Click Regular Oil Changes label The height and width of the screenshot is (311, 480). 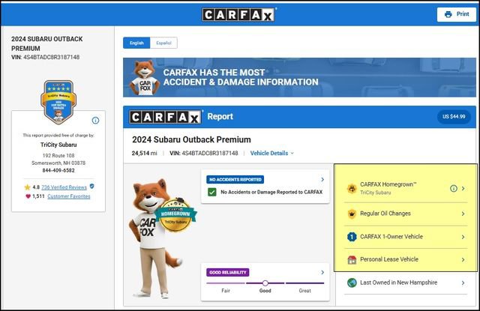coord(385,214)
